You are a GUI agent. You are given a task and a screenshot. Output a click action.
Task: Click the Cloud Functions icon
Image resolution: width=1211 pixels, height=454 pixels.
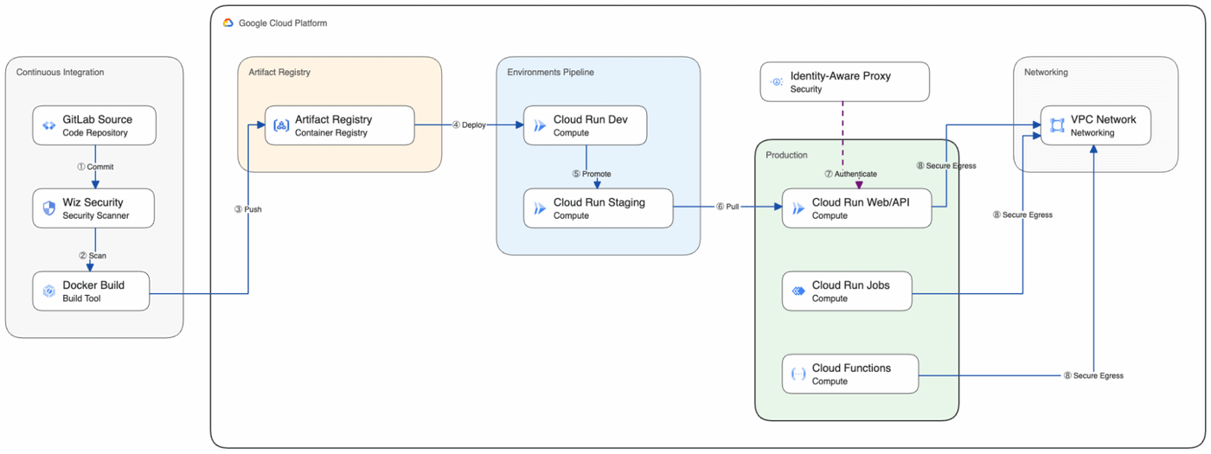pos(798,374)
